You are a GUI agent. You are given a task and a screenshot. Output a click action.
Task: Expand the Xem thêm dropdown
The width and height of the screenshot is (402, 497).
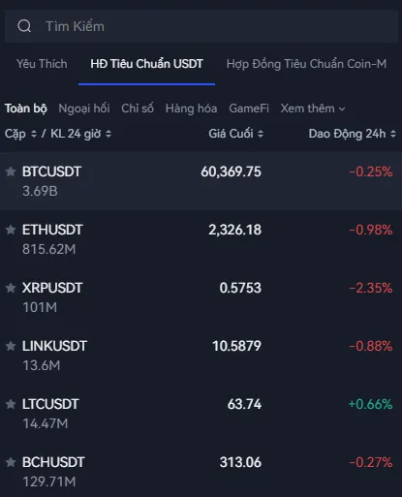[313, 109]
